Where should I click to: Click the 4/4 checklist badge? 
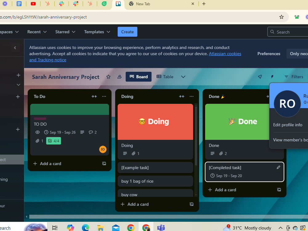click(54, 141)
